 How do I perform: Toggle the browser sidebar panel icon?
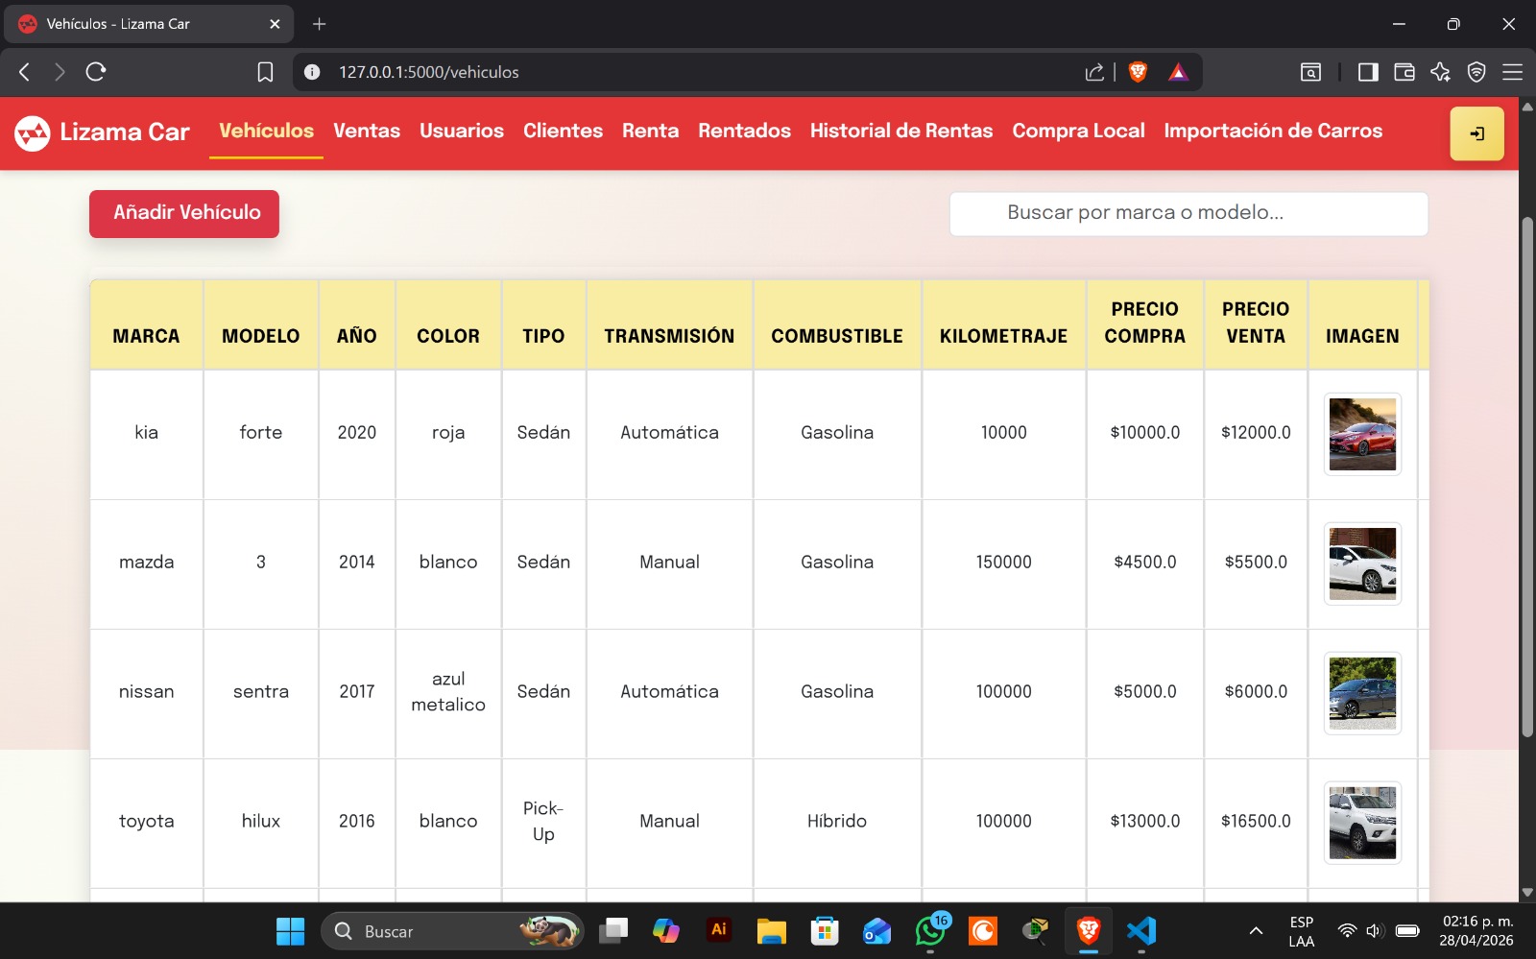1368,72
